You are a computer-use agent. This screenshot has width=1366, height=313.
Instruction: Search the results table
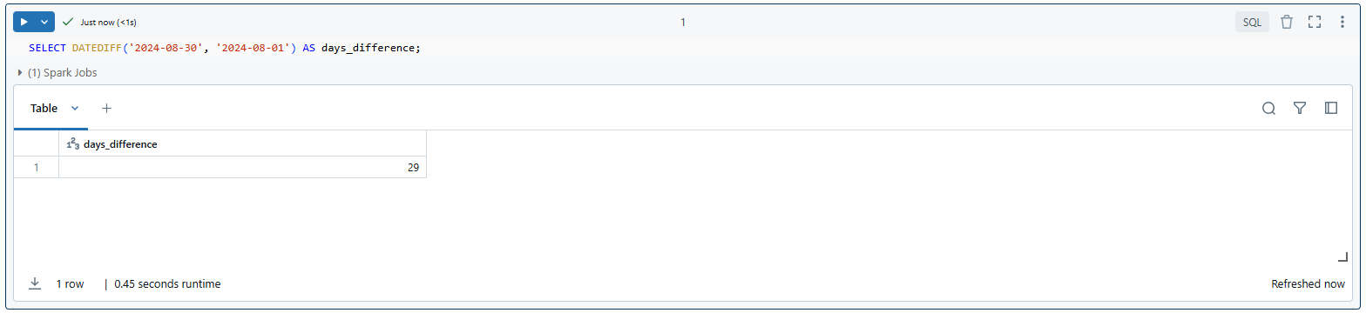point(1269,109)
